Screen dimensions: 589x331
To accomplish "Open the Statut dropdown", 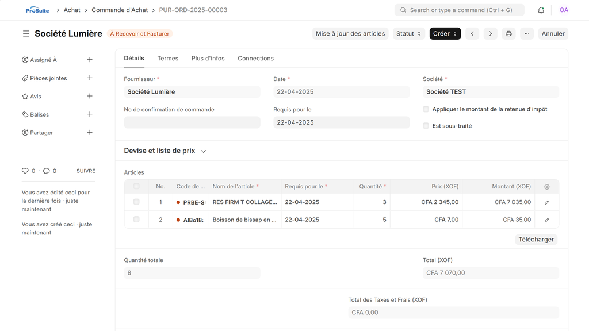I will click(x=409, y=33).
